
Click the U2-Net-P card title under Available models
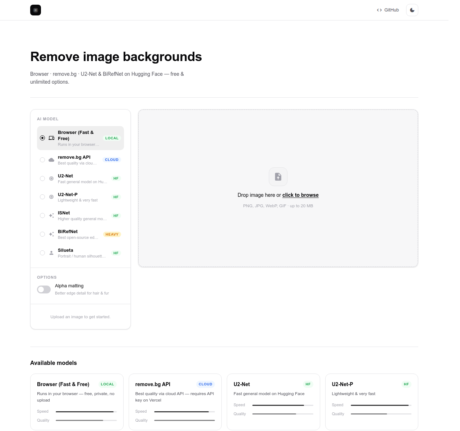342,384
